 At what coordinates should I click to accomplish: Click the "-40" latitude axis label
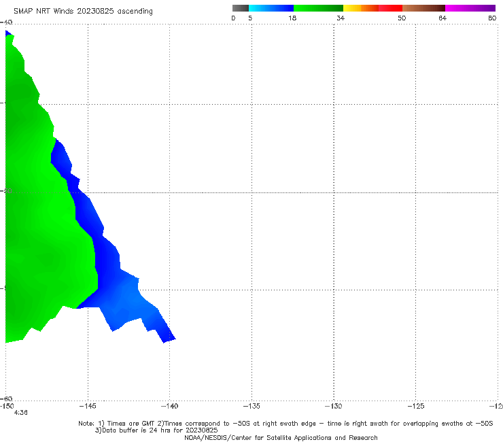tap(6, 22)
